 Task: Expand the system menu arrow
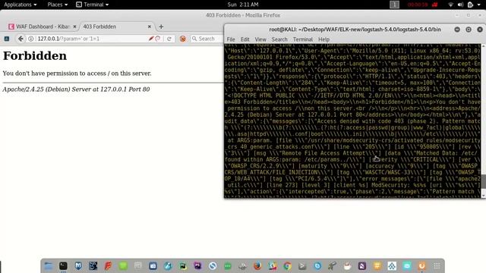(478, 5)
